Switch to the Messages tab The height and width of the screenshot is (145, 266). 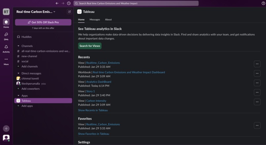[95, 19]
